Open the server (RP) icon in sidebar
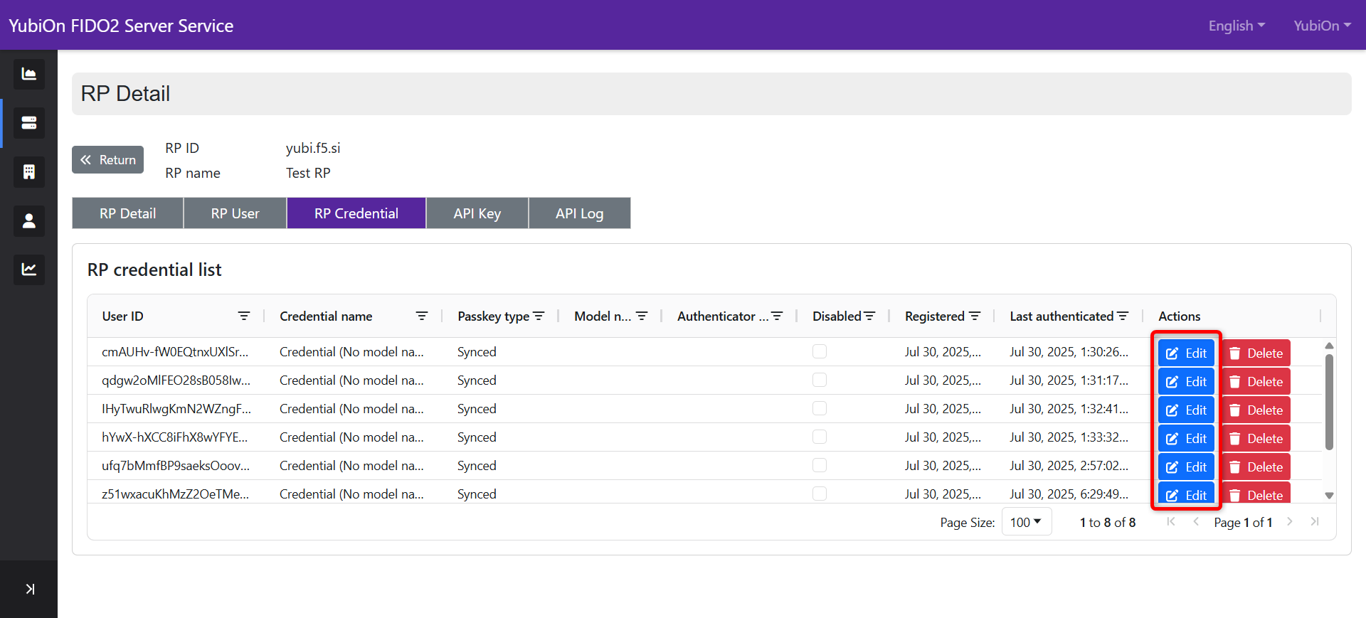Screen dimensions: 1366x618 coord(28,123)
